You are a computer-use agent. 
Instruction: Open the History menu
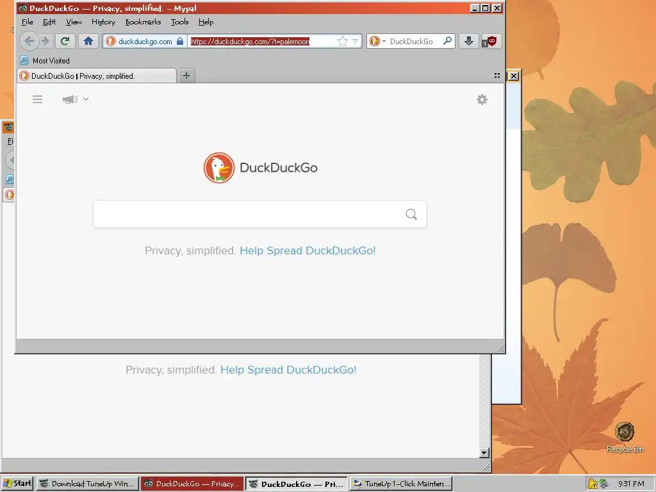[x=103, y=22]
